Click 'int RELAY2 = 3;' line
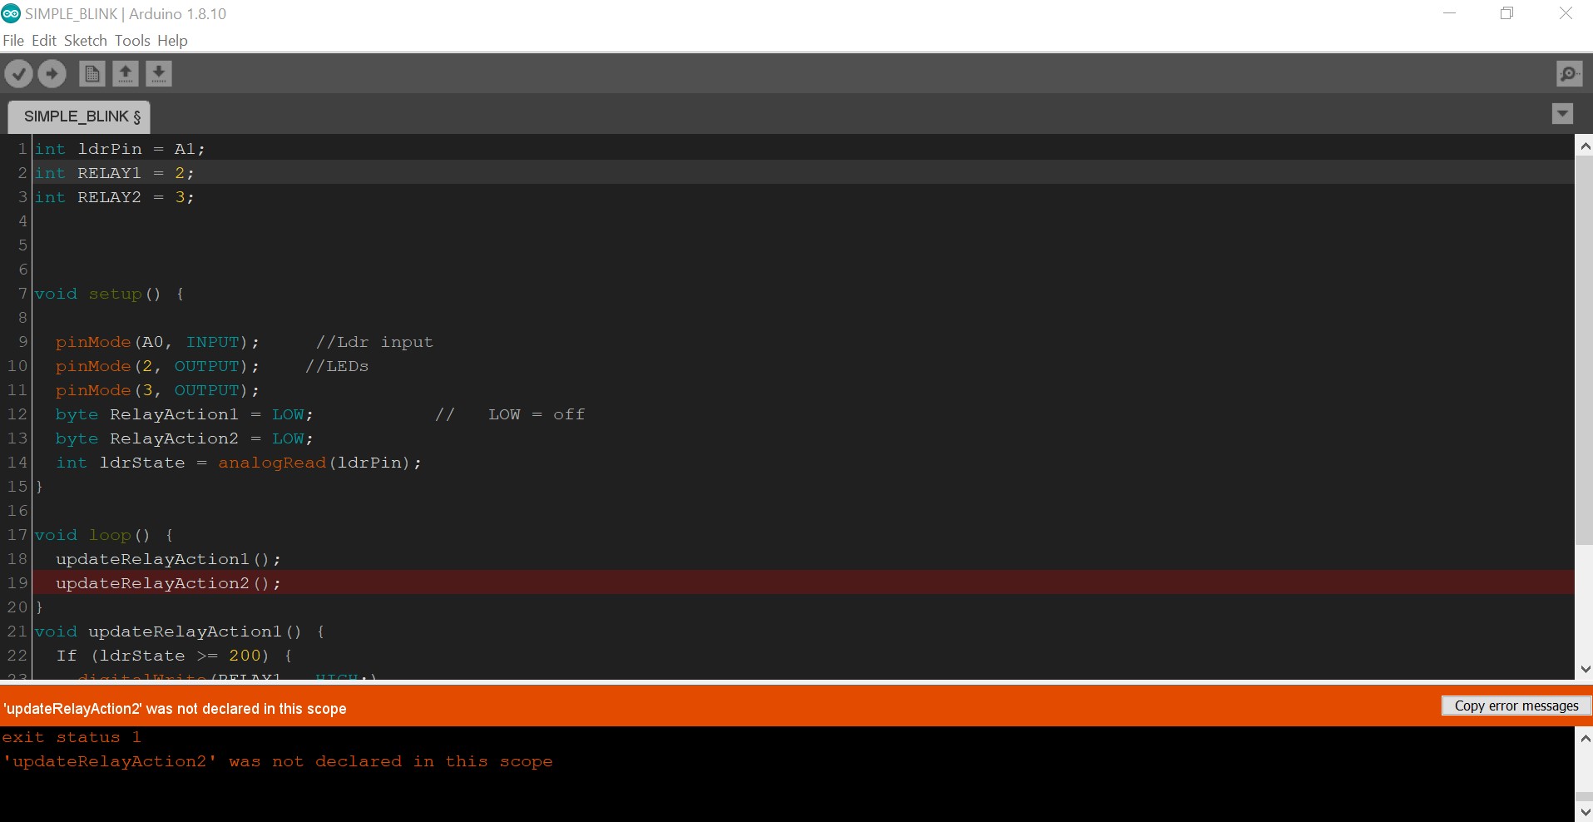1593x822 pixels. click(x=114, y=197)
